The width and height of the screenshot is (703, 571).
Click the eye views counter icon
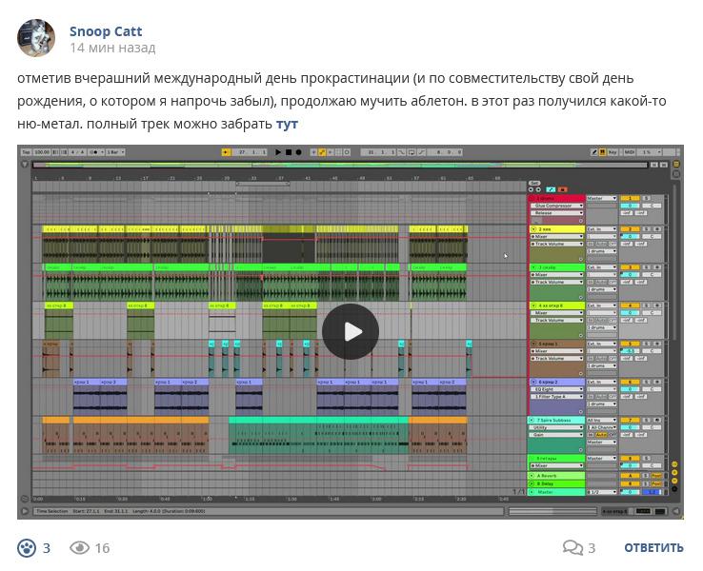[x=79, y=548]
